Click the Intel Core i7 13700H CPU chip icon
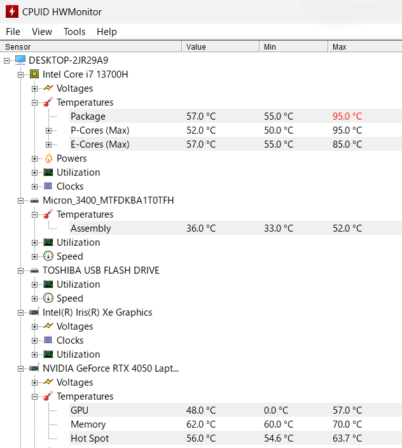 point(34,74)
